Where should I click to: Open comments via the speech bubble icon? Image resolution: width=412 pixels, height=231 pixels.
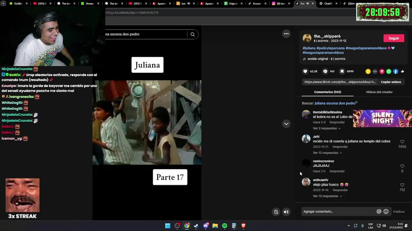[325, 72]
